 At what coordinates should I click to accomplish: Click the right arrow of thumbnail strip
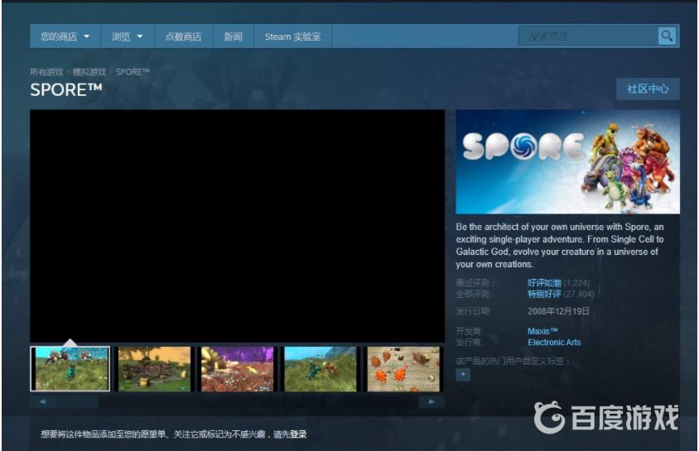431,401
